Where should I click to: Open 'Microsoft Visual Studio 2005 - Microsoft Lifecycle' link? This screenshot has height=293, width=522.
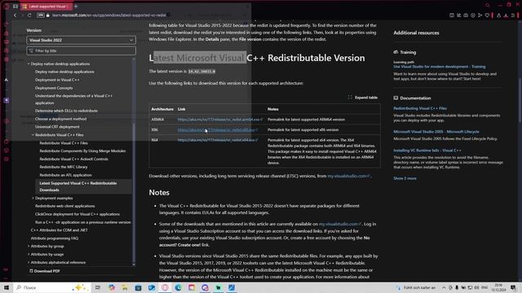click(x=436, y=132)
